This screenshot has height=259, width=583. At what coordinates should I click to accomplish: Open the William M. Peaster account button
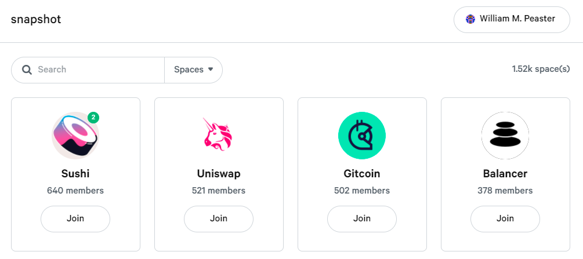click(512, 20)
